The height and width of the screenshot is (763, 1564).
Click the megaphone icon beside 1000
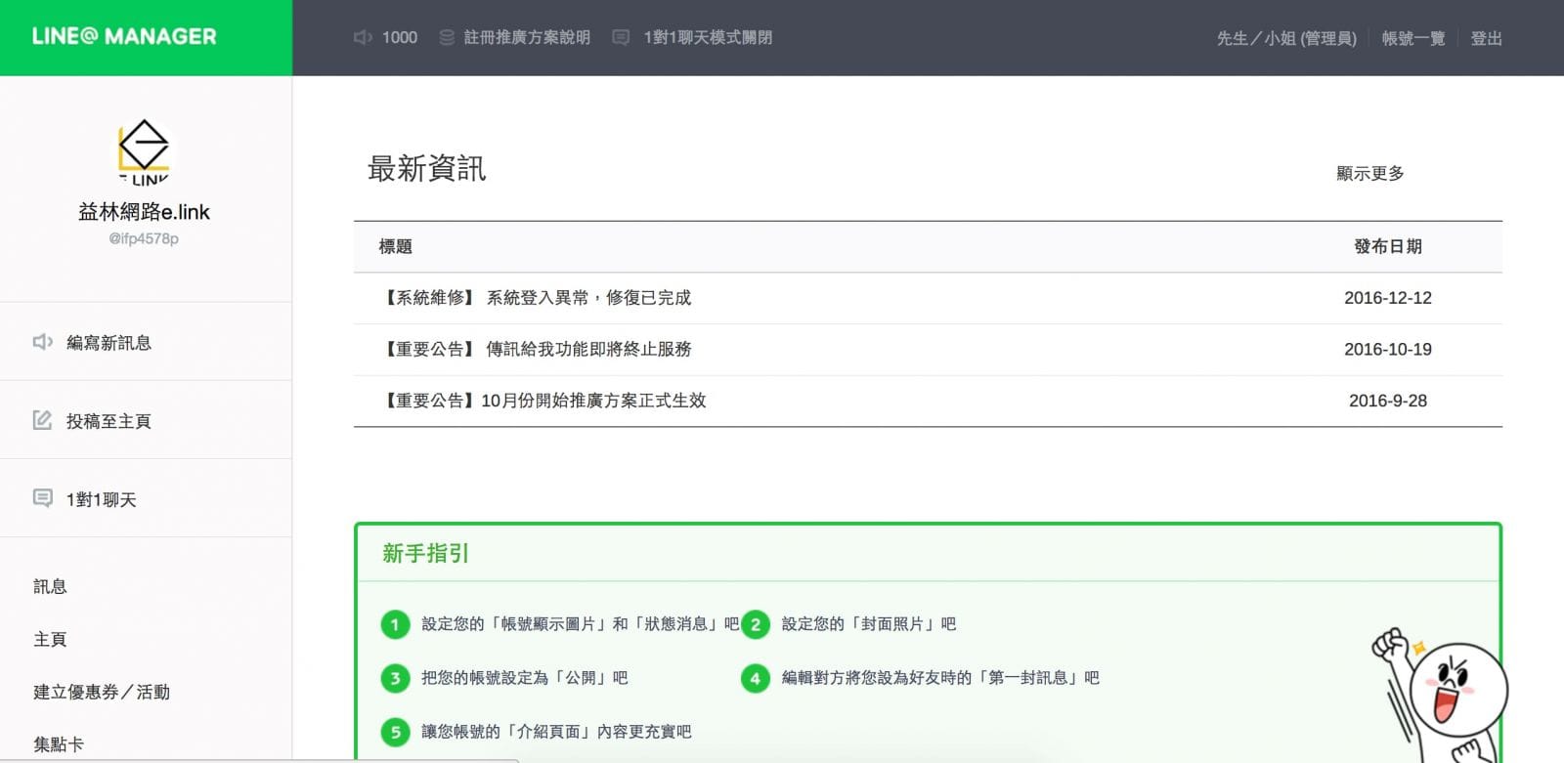click(x=363, y=37)
